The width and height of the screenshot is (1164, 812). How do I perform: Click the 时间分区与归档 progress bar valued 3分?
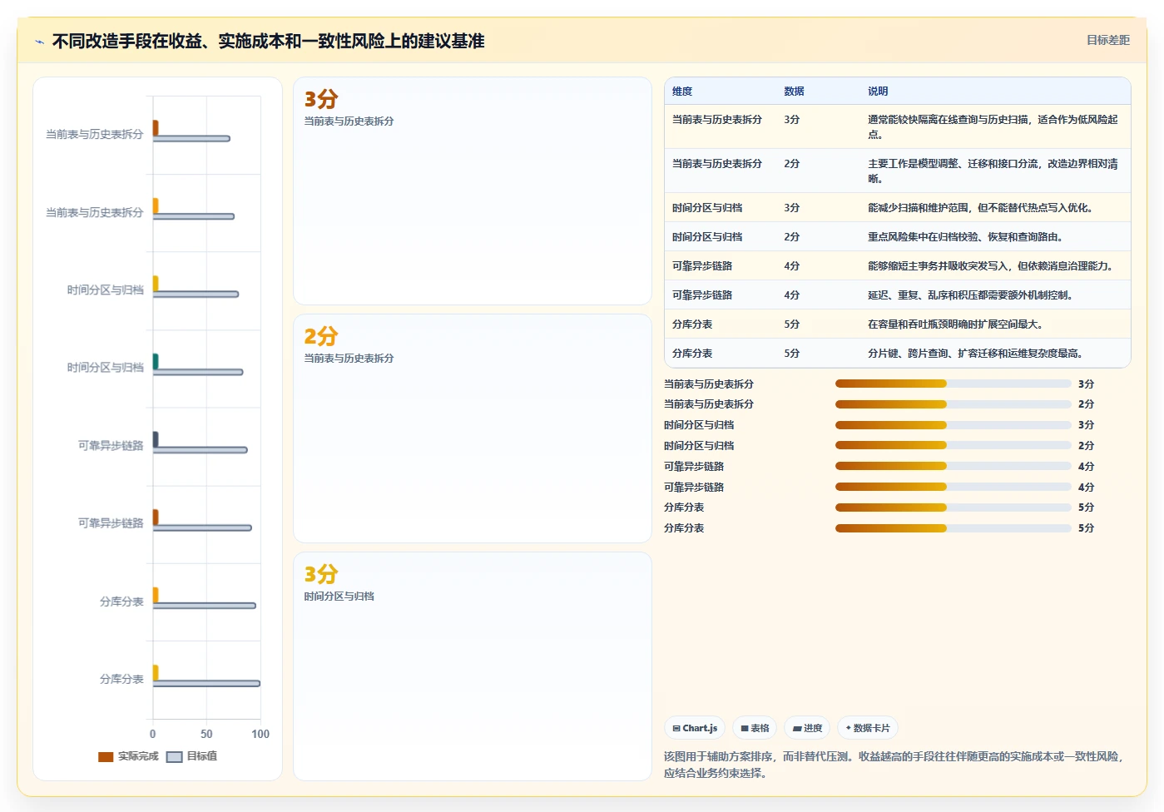tap(953, 425)
